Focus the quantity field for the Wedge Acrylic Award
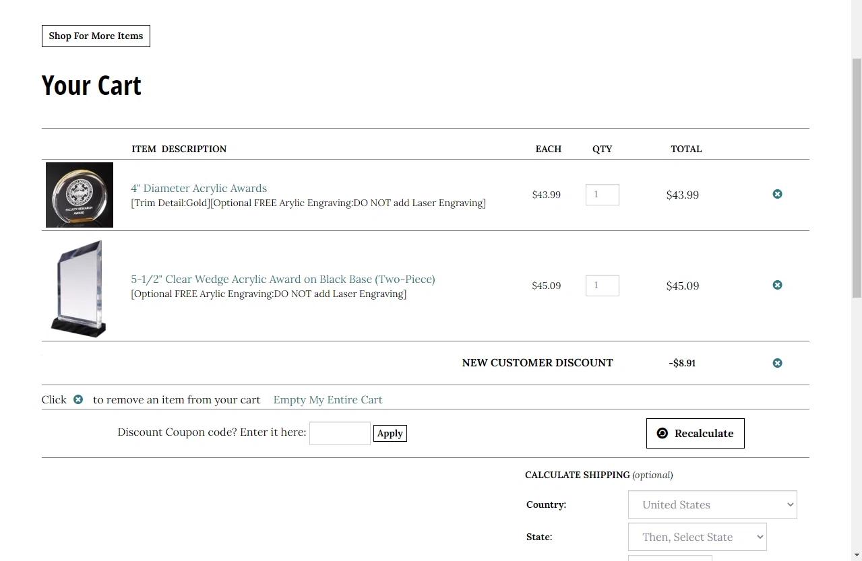Viewport: 862px width, 561px height. tap(602, 286)
